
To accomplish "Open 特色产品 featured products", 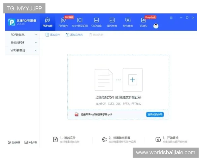I will pyautogui.click(x=31, y=143).
